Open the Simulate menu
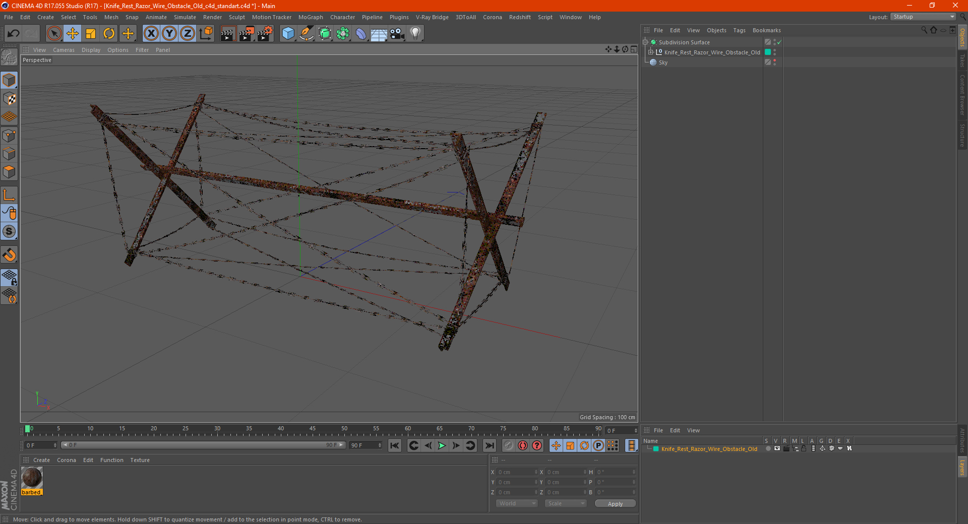The image size is (968, 524). point(185,17)
